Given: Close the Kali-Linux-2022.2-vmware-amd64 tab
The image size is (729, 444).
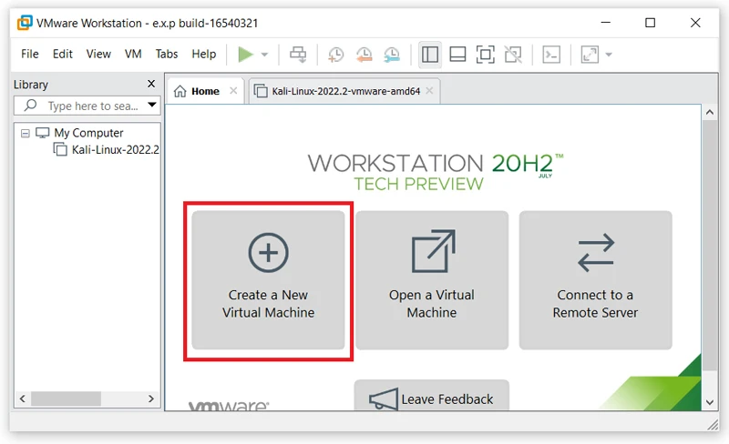Looking at the screenshot, I should (x=429, y=91).
